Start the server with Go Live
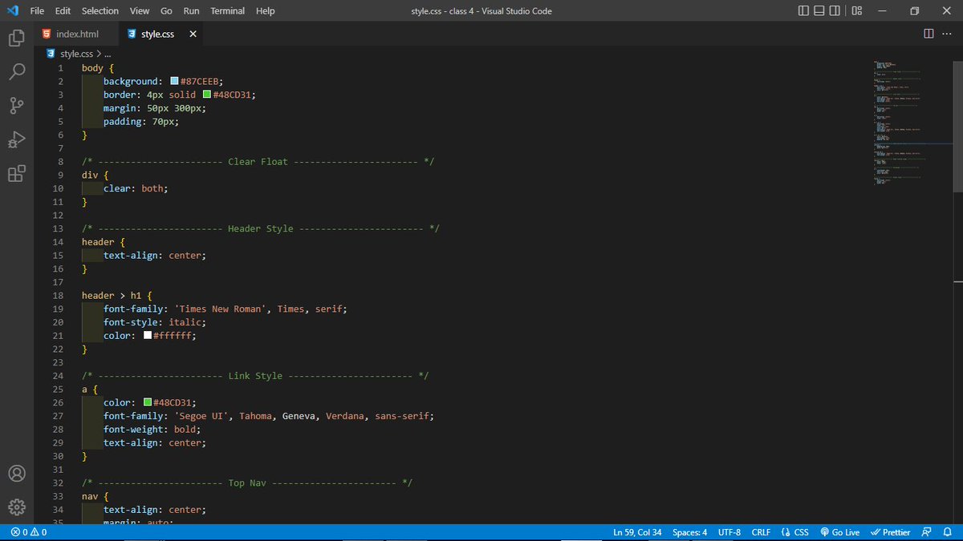This screenshot has height=541, width=963. point(839,532)
